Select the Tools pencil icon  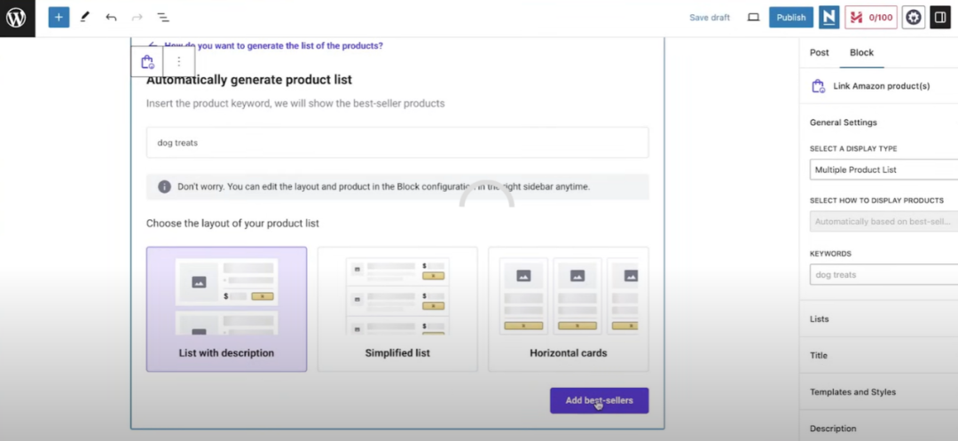point(85,17)
